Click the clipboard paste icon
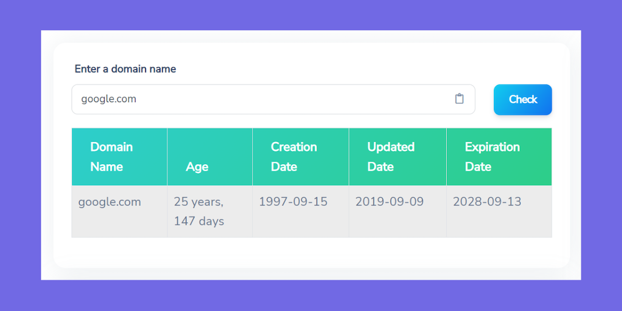 (x=459, y=99)
